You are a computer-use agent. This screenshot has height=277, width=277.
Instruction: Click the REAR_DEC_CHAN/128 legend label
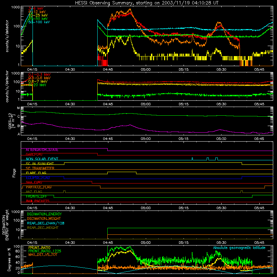pyautogui.click(x=46, y=223)
